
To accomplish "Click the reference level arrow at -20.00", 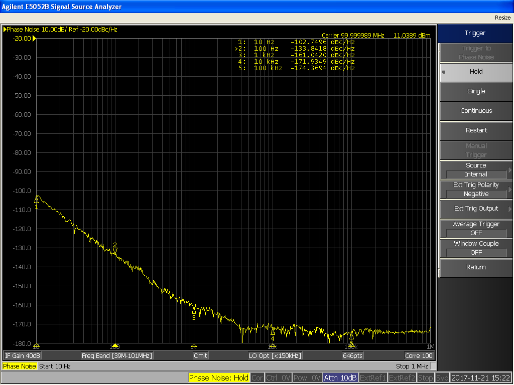I will 34,39.
